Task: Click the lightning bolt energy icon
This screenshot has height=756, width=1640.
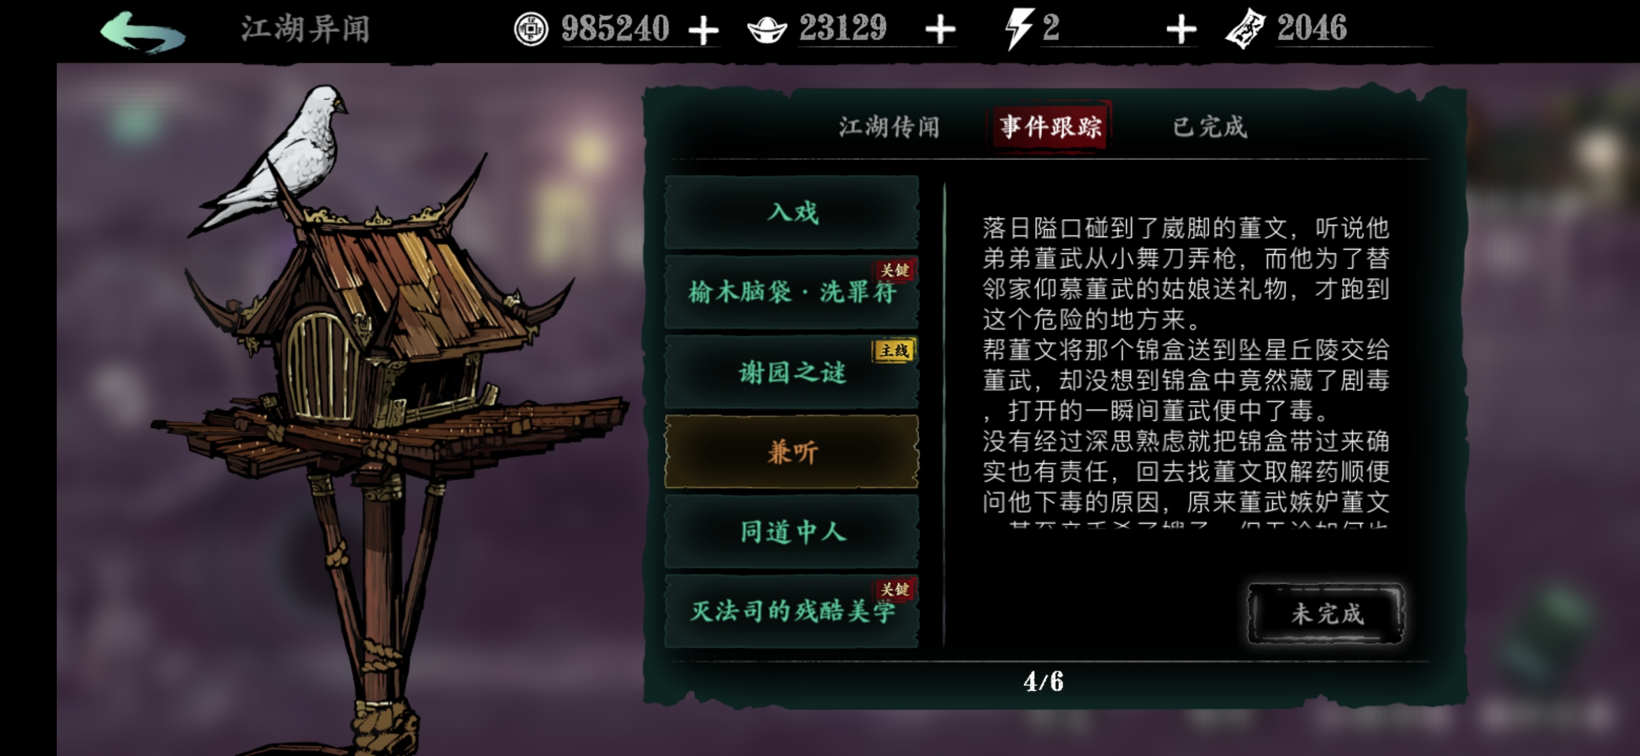Action: [x=1018, y=29]
